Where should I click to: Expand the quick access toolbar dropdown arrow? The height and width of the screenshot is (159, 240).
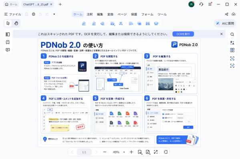pos(54,14)
